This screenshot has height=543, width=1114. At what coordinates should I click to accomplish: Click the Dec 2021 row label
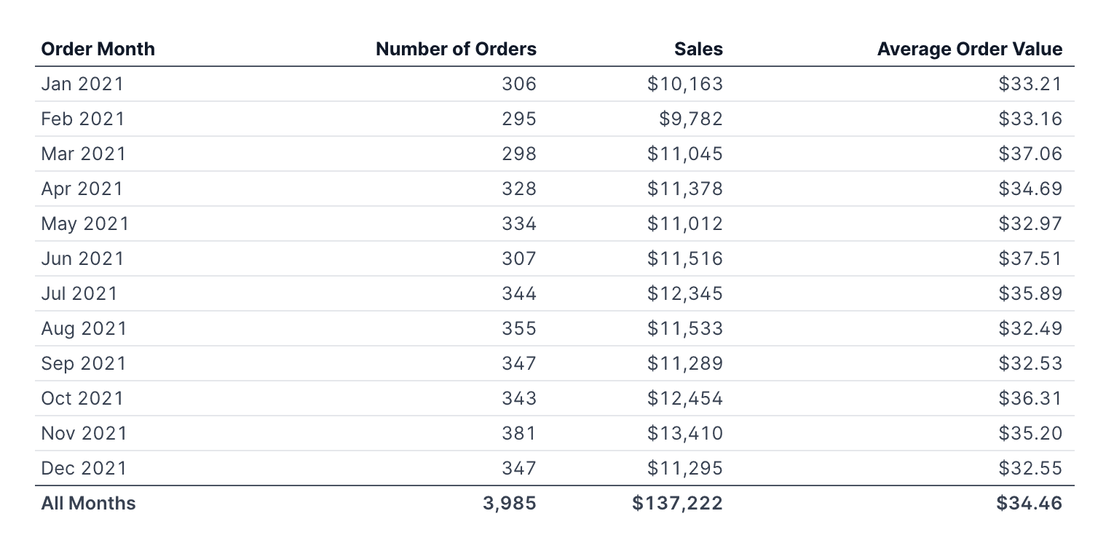84,468
